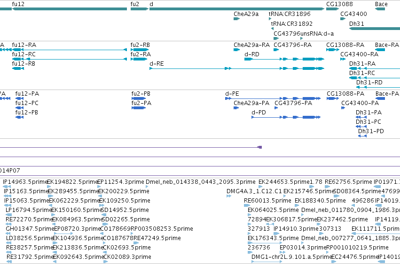Screen dimensions: 400x264
Task: Select the RE60013.5prime EST label
Action: pyautogui.click(x=267, y=201)
